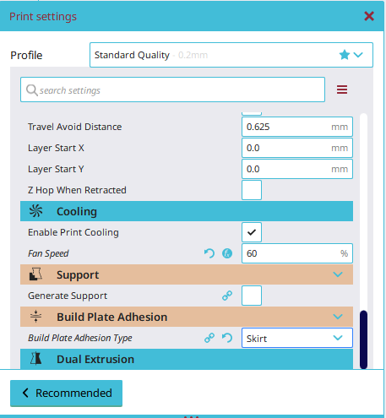The image size is (386, 418).
Task: Enable the Generate Support checkbox
Action: pyautogui.click(x=252, y=296)
